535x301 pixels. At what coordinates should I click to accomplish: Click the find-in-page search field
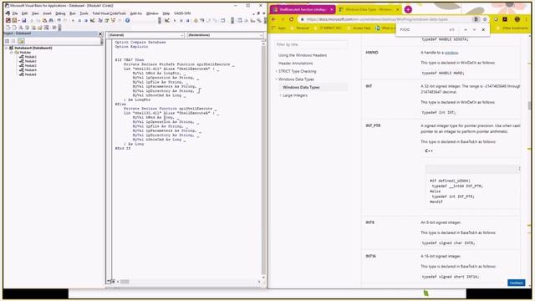point(423,30)
